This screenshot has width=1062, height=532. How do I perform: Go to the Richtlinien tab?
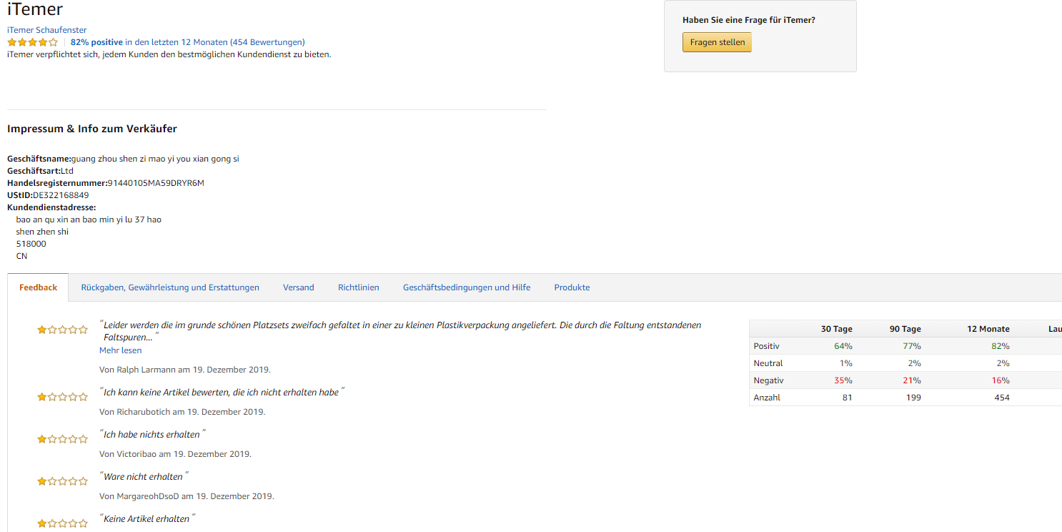[358, 287]
